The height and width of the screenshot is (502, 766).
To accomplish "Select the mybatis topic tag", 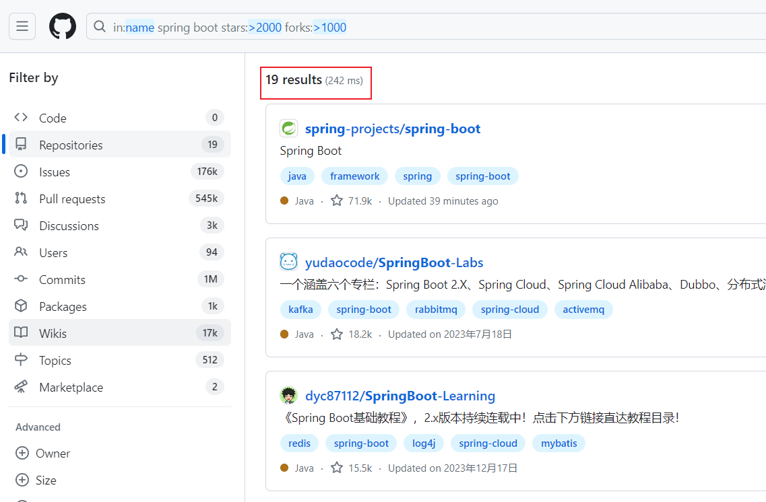I will click(559, 443).
